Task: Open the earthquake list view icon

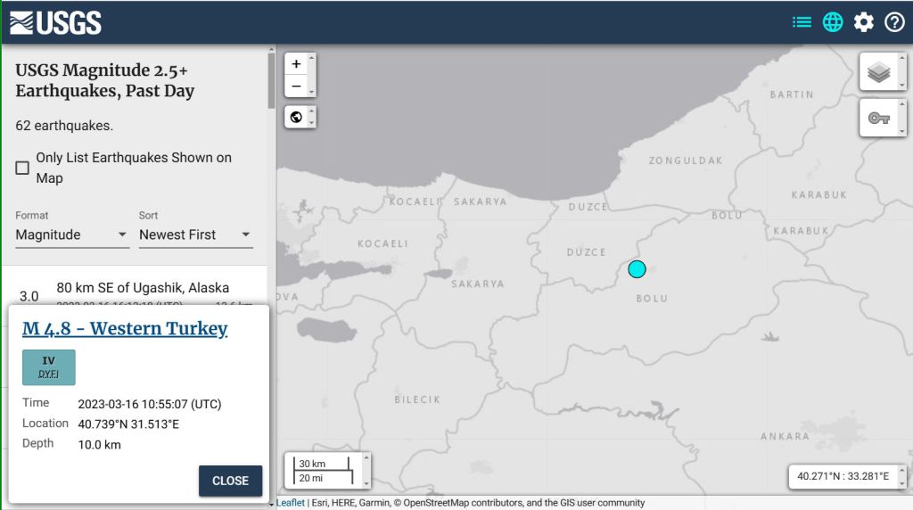Action: pyautogui.click(x=802, y=22)
